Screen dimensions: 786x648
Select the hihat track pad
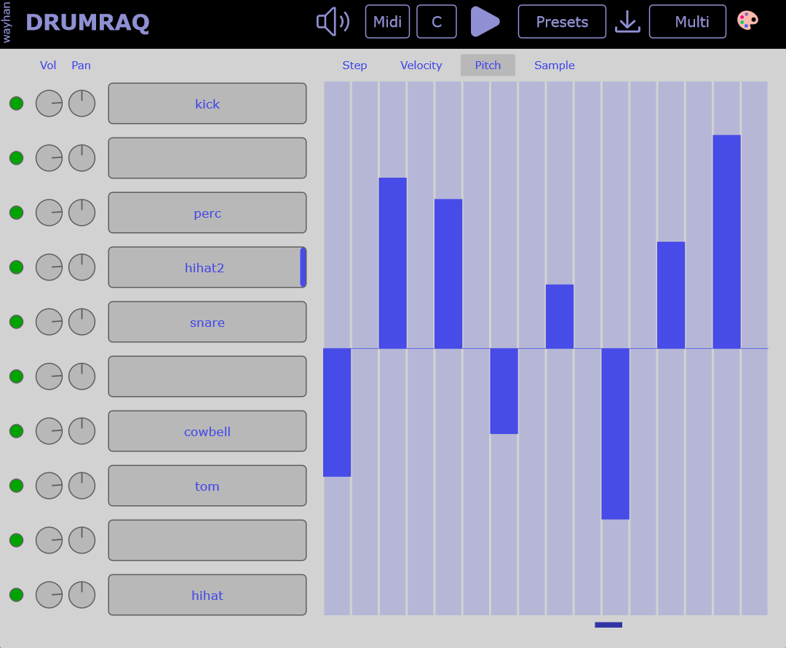pyautogui.click(x=207, y=595)
